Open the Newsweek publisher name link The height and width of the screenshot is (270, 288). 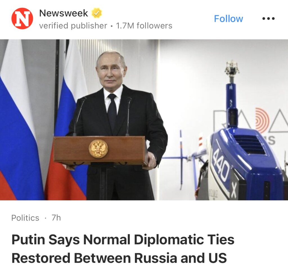[x=64, y=13]
